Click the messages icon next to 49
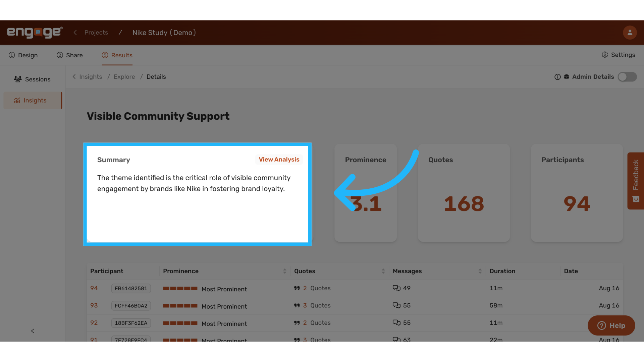Screen dimensions: 644x362 396,288
